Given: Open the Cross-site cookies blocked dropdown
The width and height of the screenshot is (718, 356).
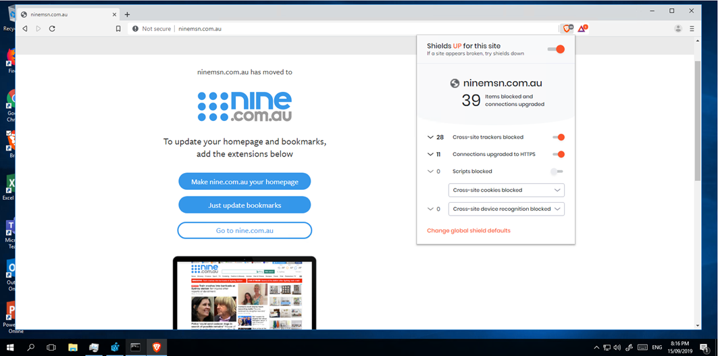Looking at the screenshot, I should 507,190.
